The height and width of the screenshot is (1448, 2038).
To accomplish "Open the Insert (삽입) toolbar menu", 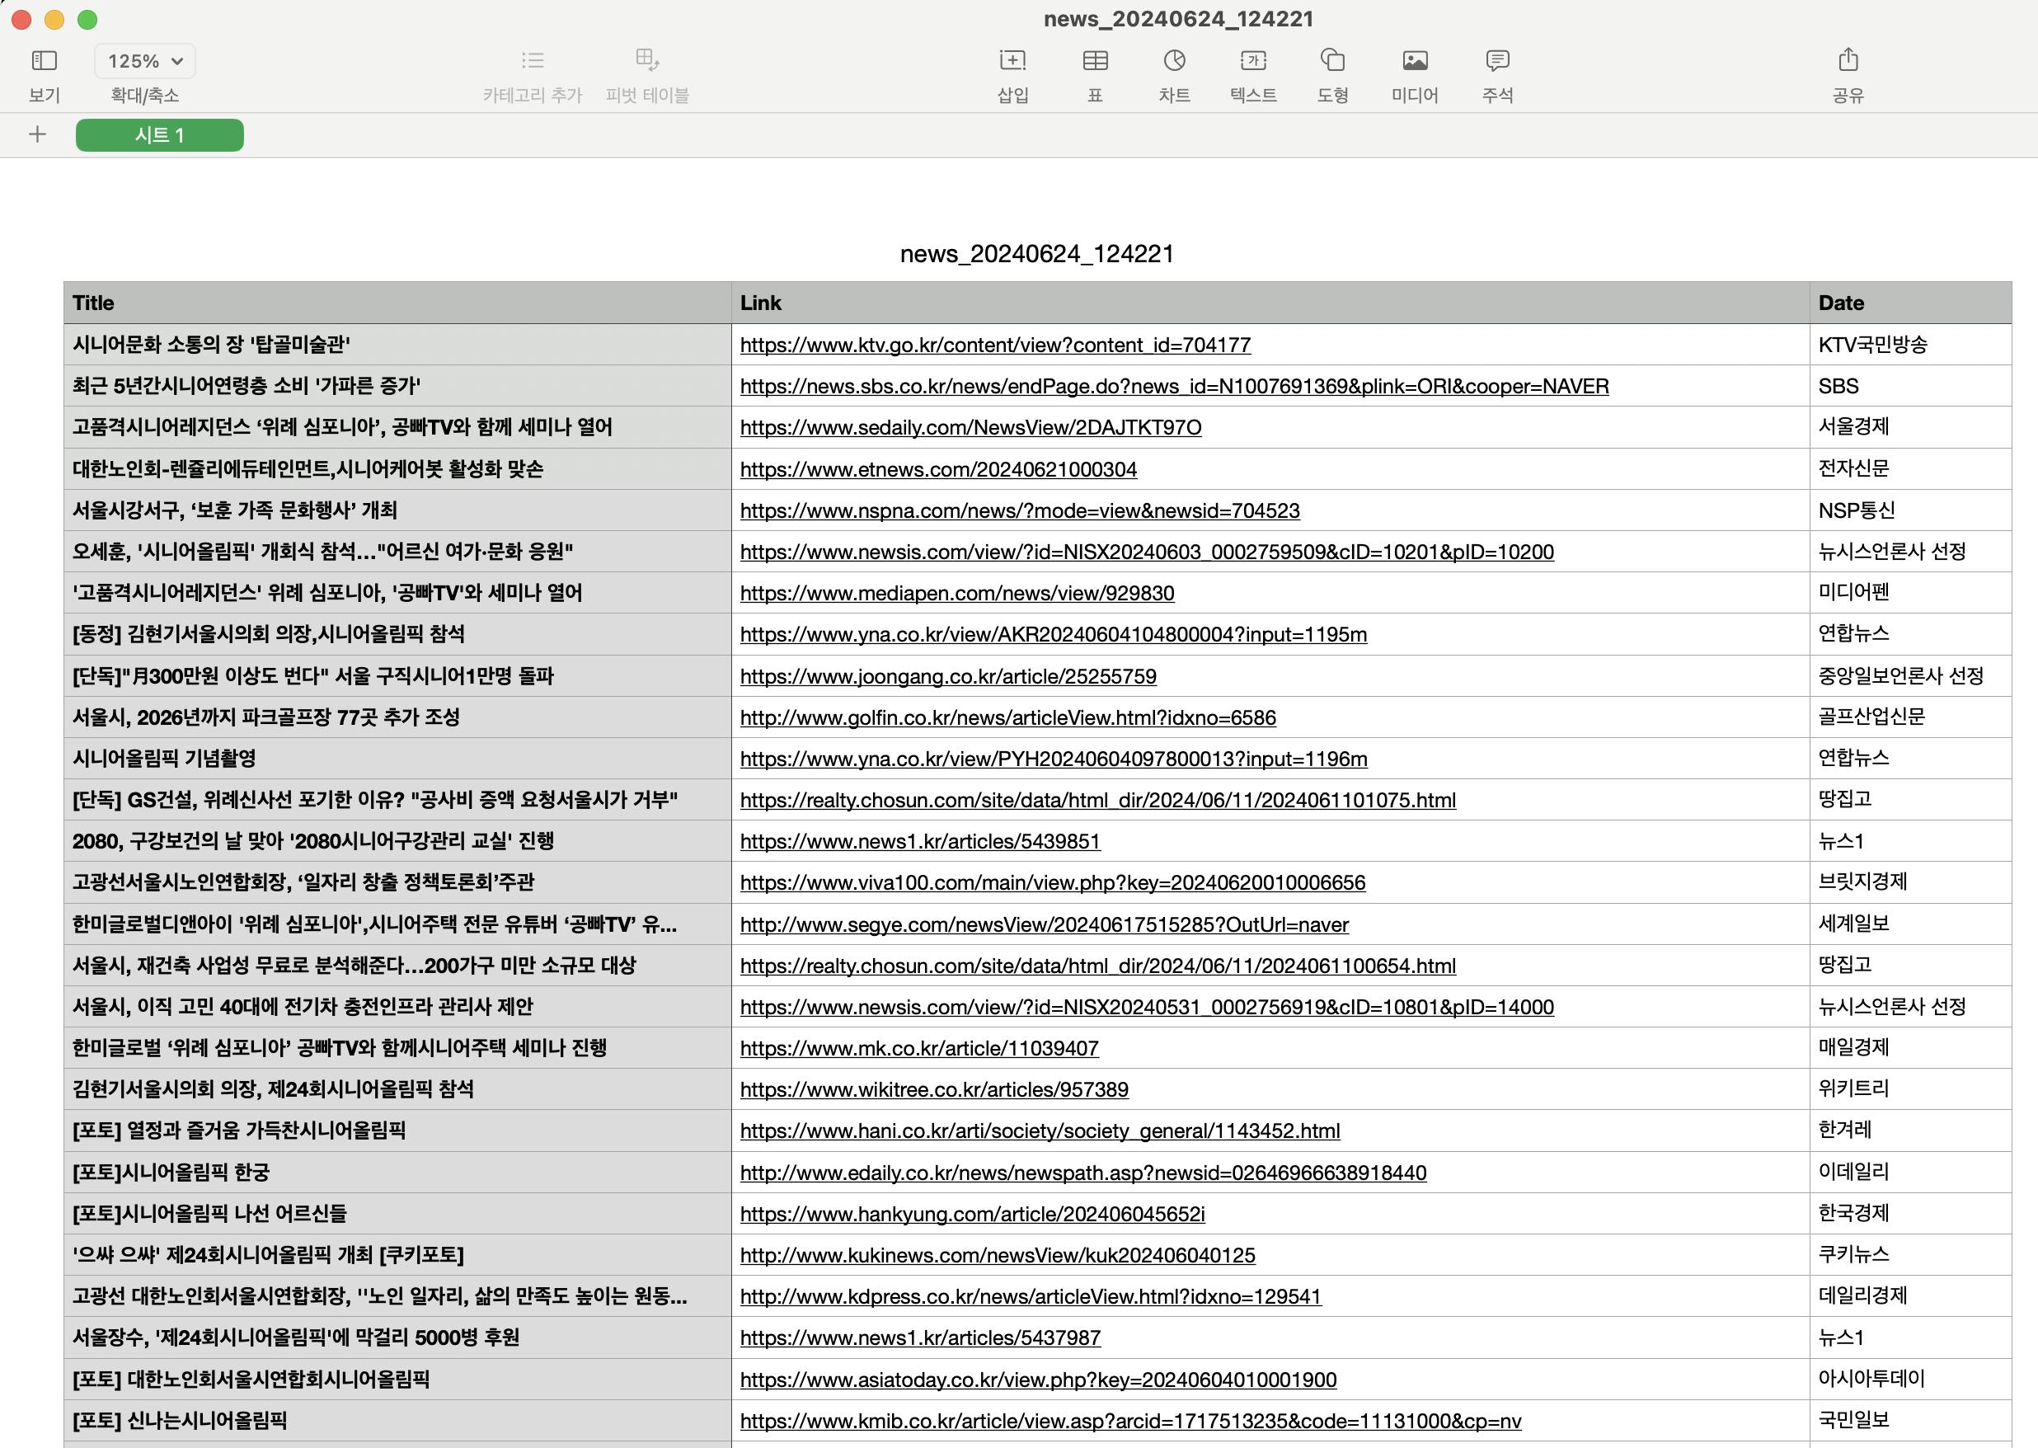I will click(x=1012, y=61).
